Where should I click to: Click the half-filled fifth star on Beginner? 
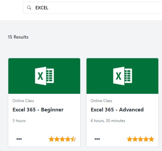click(73, 139)
